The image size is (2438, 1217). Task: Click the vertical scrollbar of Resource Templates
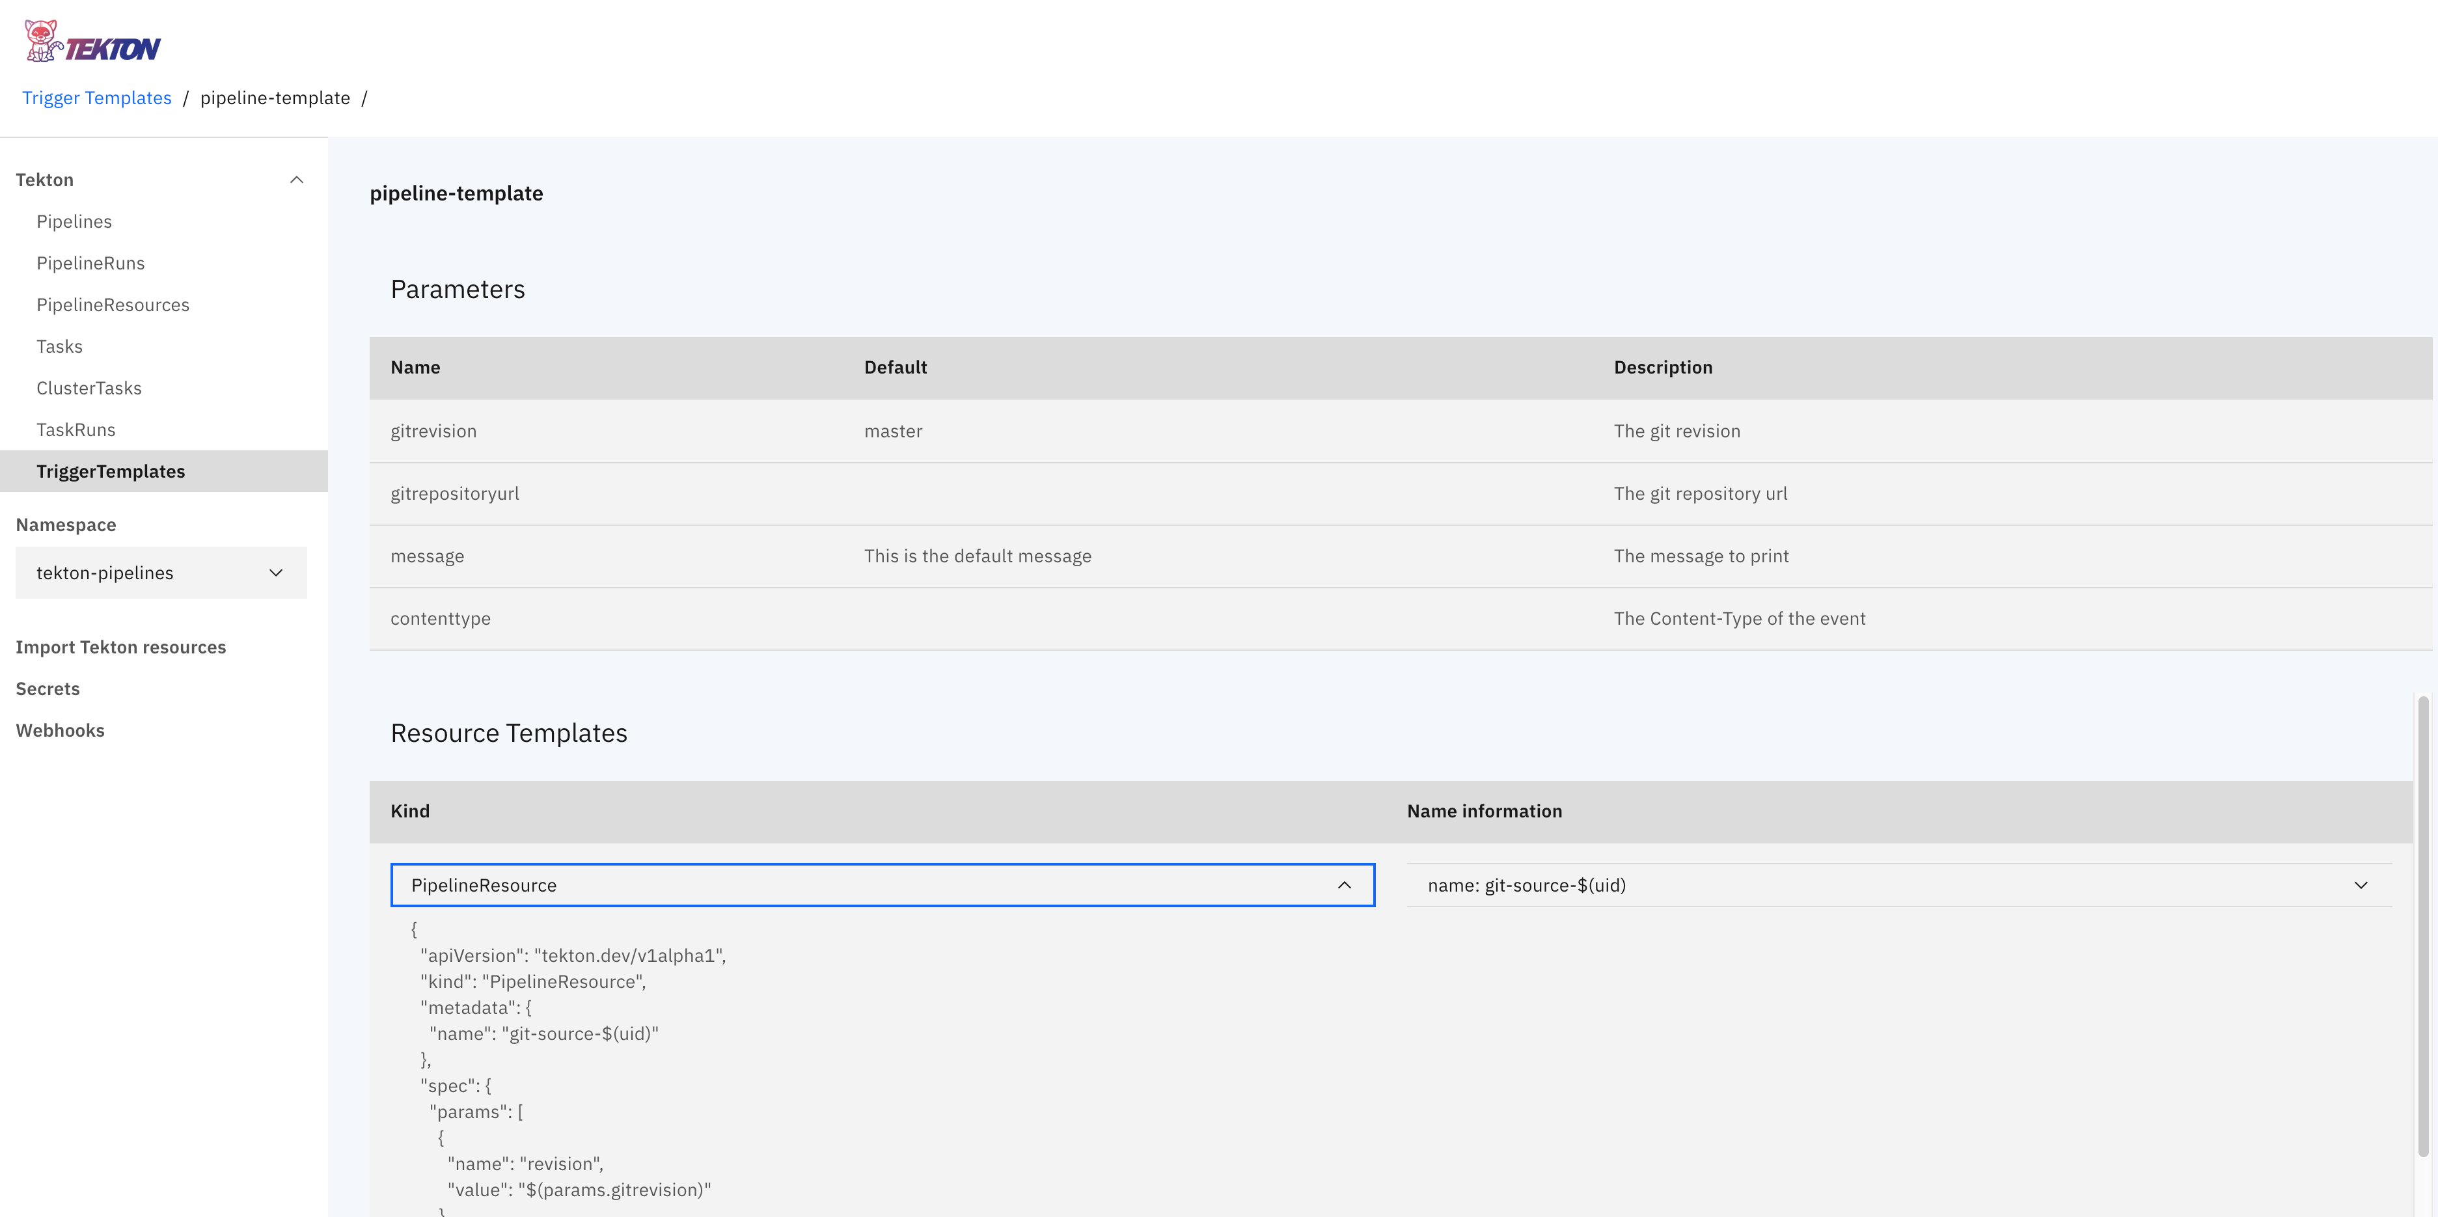tap(2423, 927)
